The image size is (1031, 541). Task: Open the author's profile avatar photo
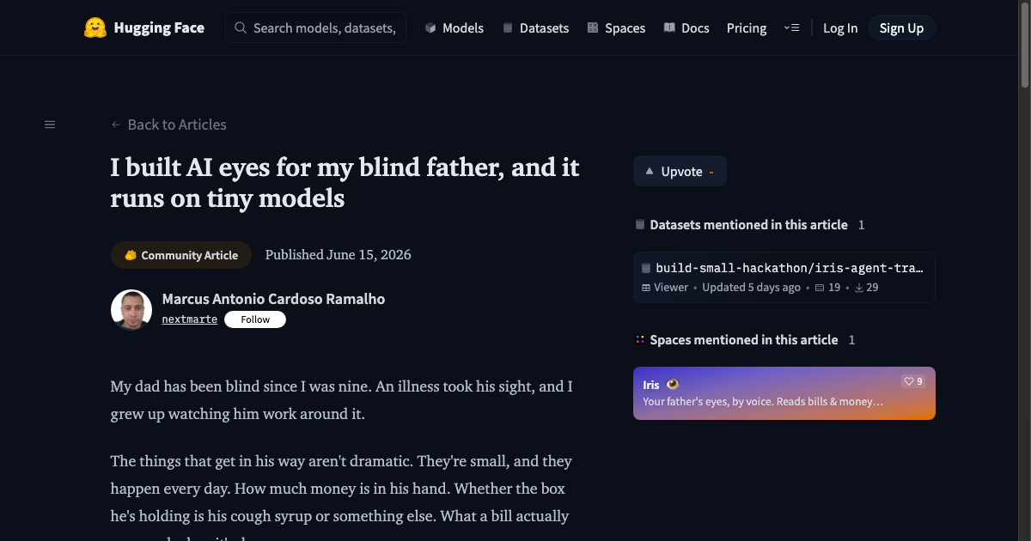pyautogui.click(x=131, y=310)
